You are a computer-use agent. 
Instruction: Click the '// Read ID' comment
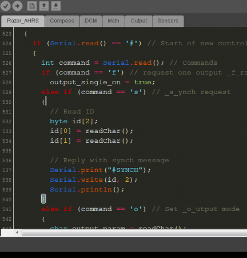(72, 111)
